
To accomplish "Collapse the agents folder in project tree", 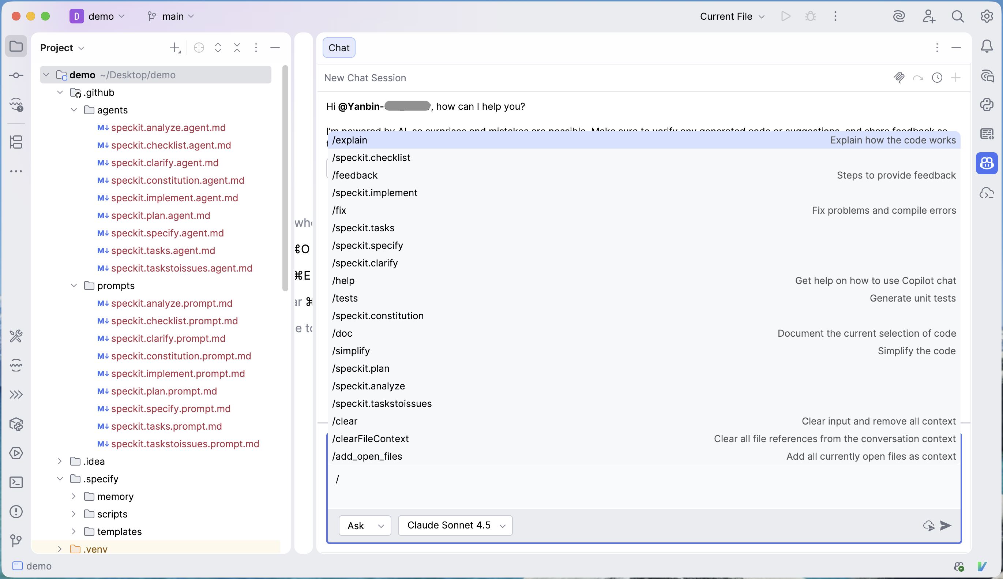I will point(74,110).
